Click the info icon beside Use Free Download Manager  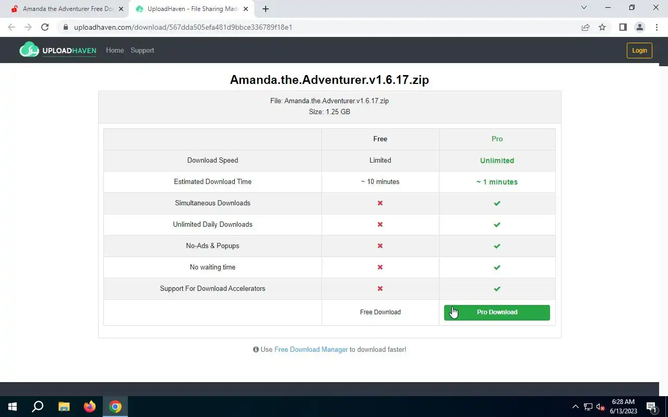256,350
